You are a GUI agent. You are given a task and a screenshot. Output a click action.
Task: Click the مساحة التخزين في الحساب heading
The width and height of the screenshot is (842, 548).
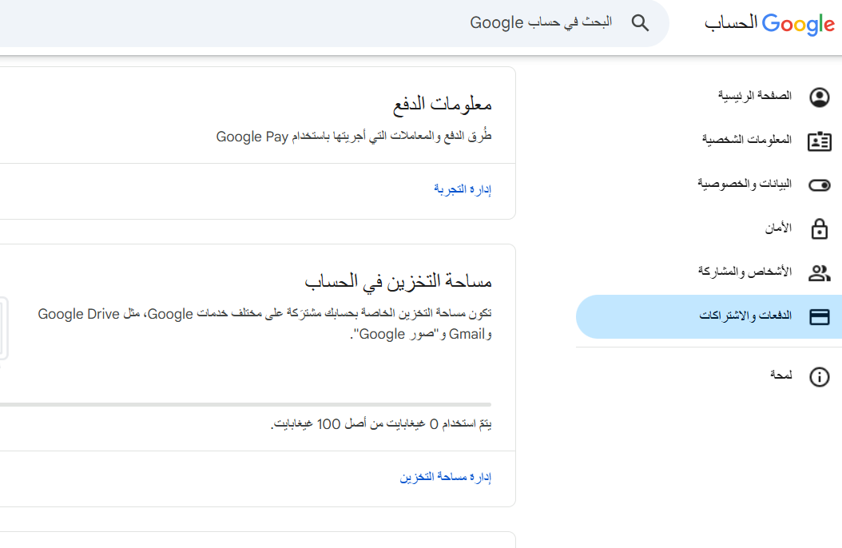point(398,282)
